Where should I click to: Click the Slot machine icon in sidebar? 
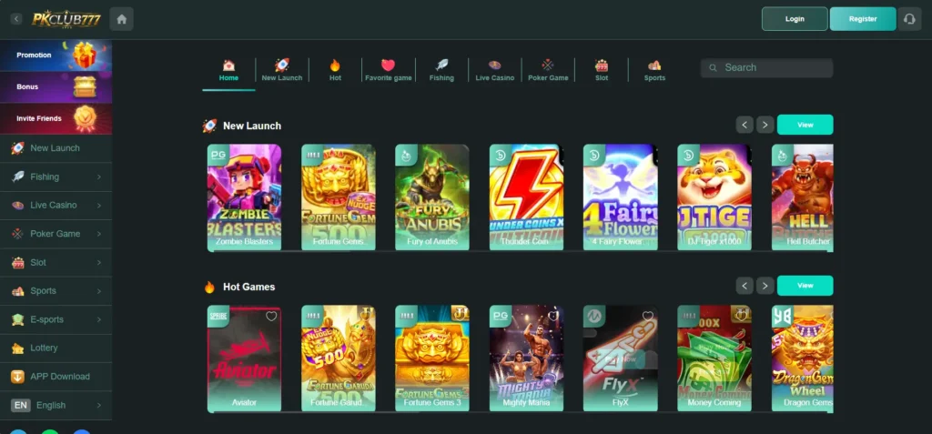18,262
